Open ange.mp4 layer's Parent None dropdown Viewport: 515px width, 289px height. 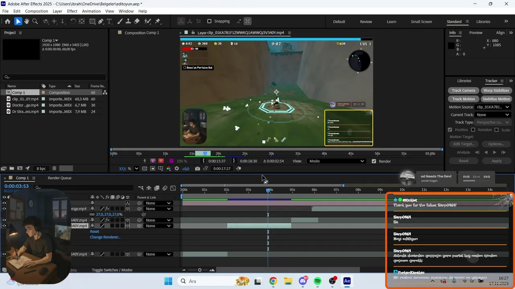point(158,209)
